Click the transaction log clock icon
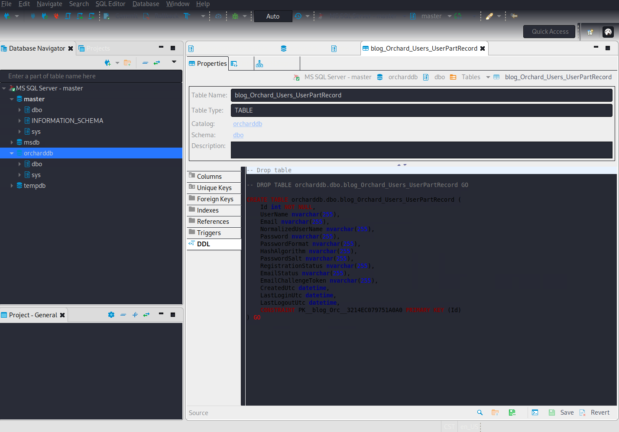619x432 pixels. click(298, 16)
